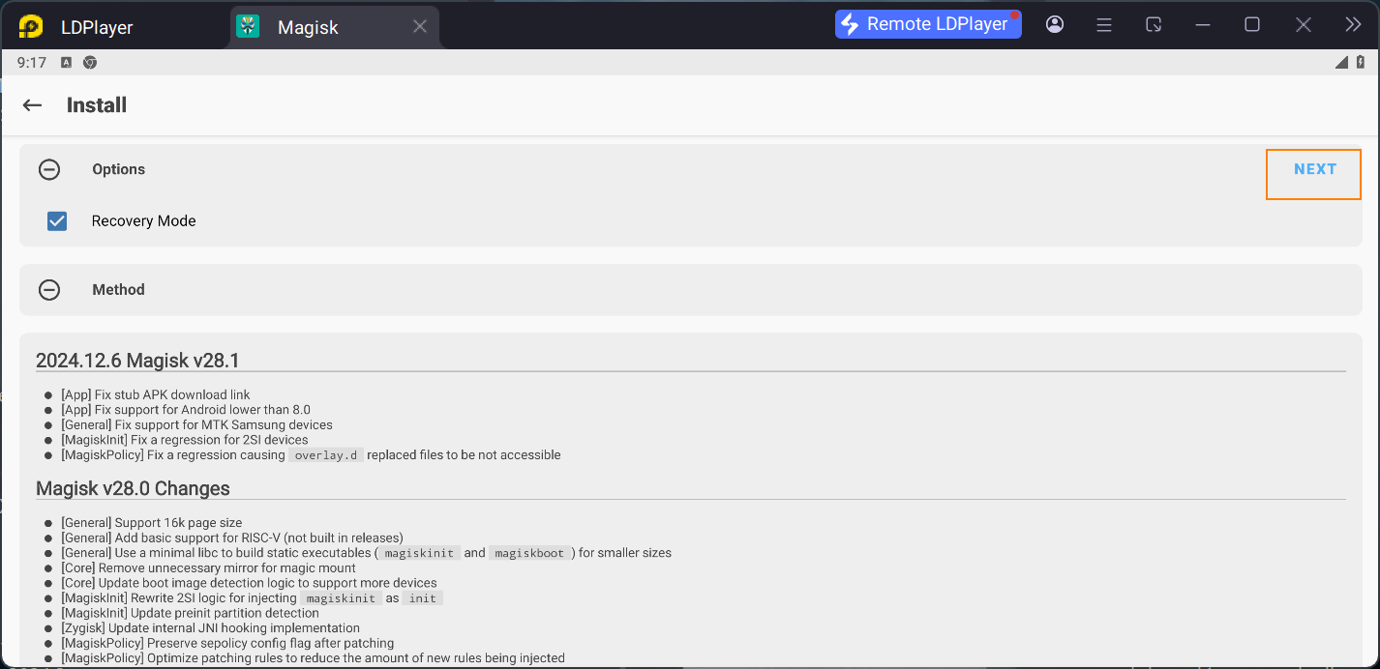Collapse the Method section

[49, 290]
